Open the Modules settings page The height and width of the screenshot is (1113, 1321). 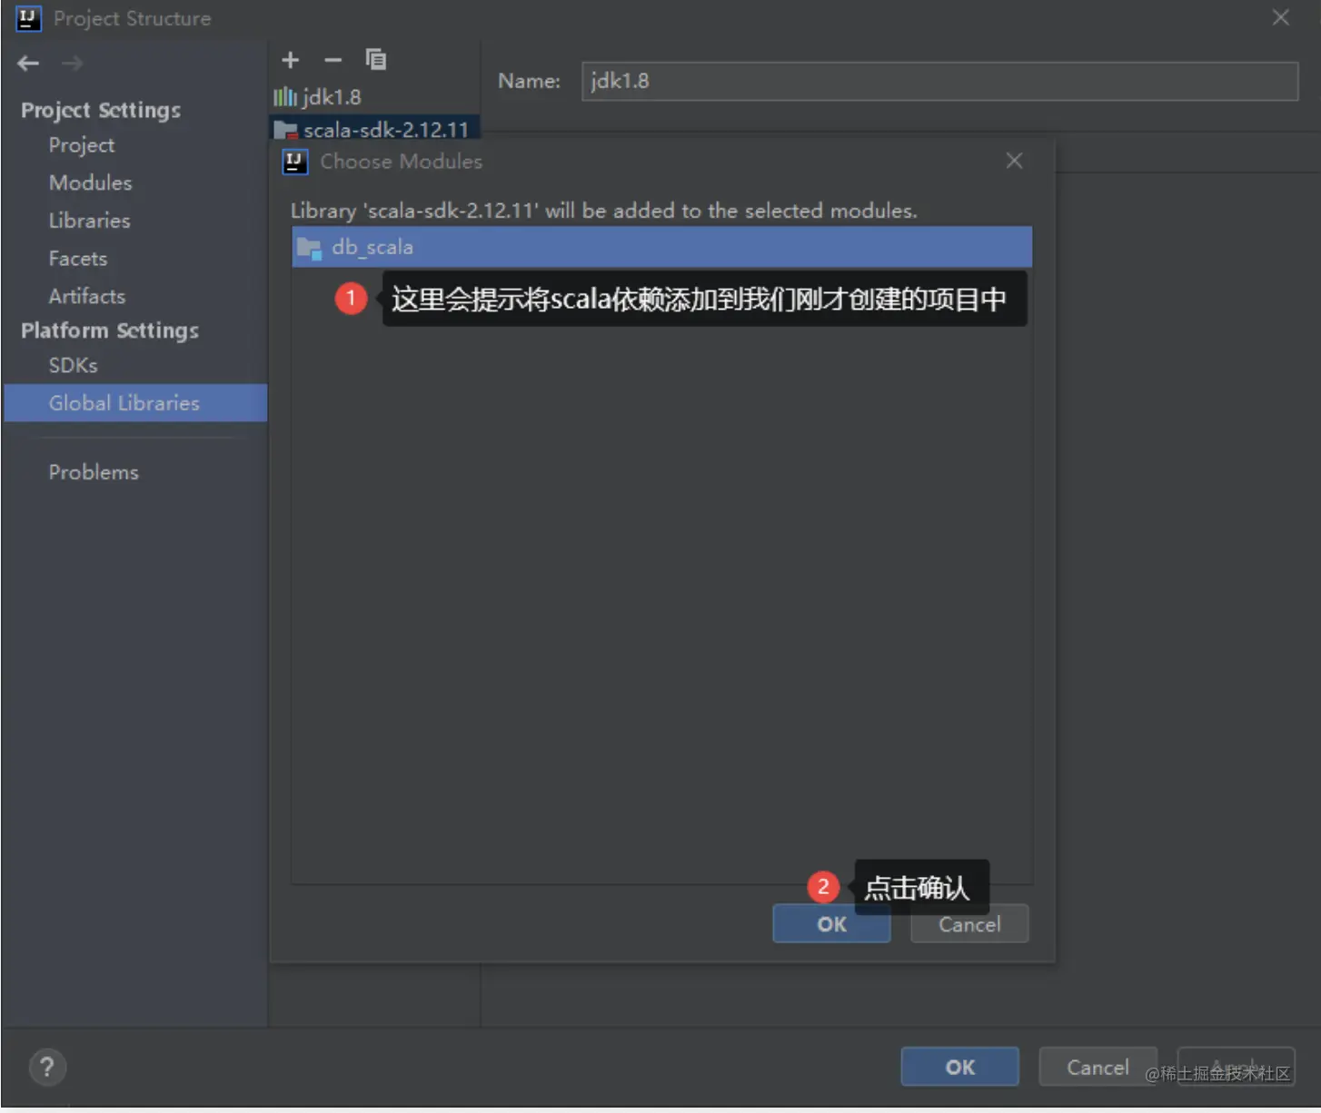(90, 182)
